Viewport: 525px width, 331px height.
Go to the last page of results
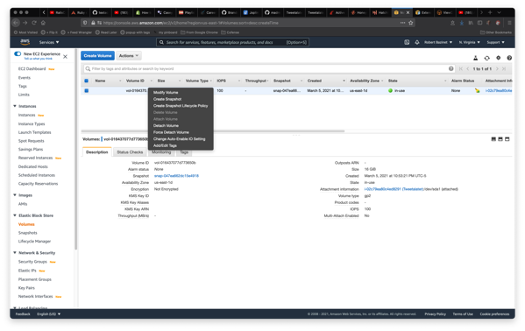(x=504, y=68)
